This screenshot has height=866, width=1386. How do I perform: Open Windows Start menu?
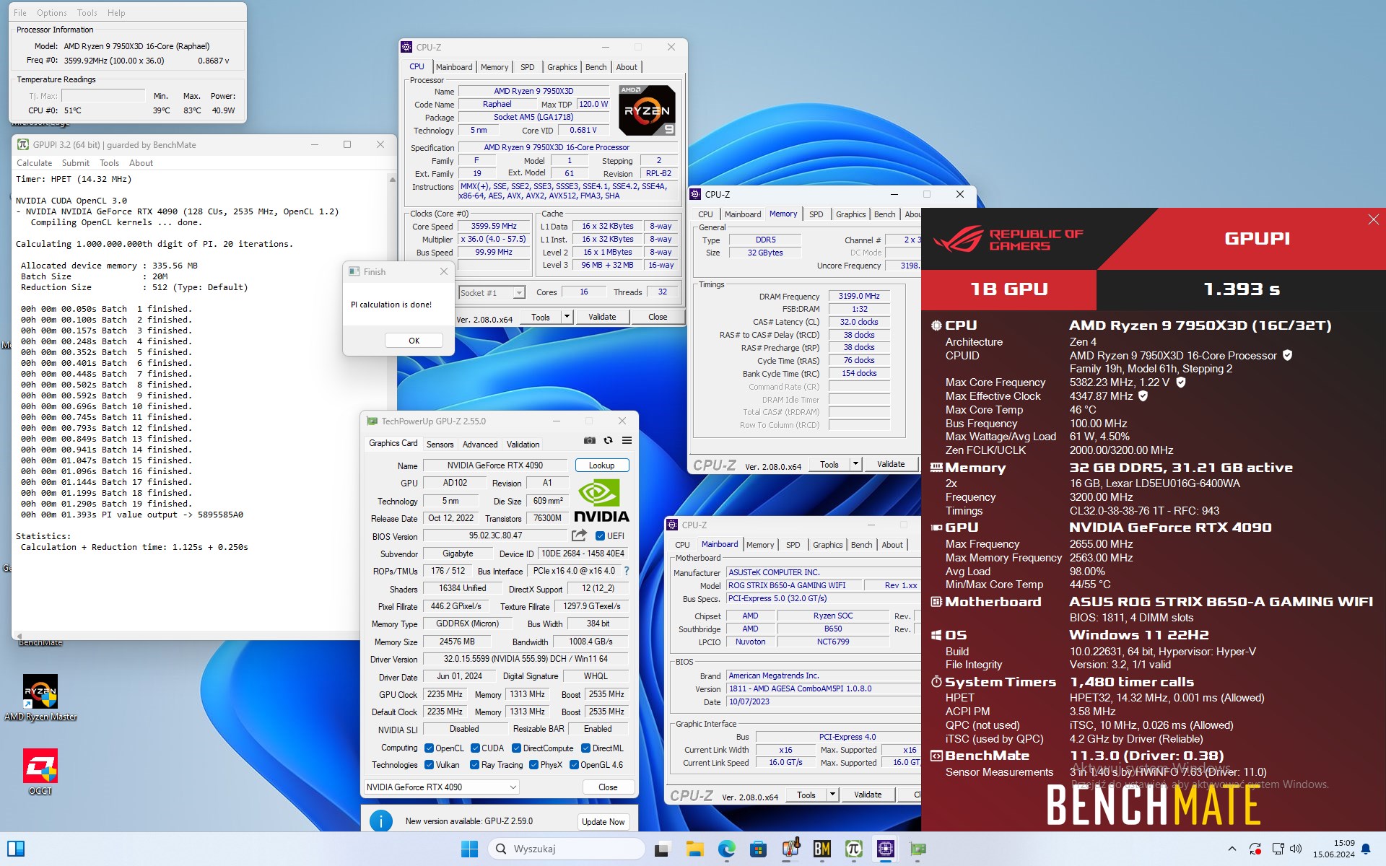[x=469, y=849]
